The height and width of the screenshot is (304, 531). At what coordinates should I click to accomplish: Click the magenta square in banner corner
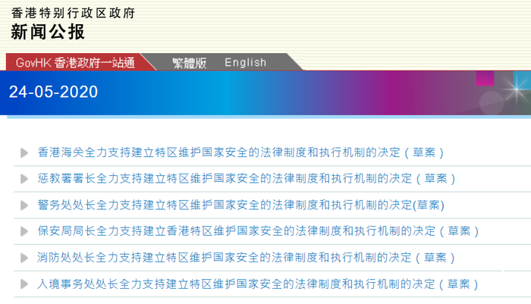[485, 79]
